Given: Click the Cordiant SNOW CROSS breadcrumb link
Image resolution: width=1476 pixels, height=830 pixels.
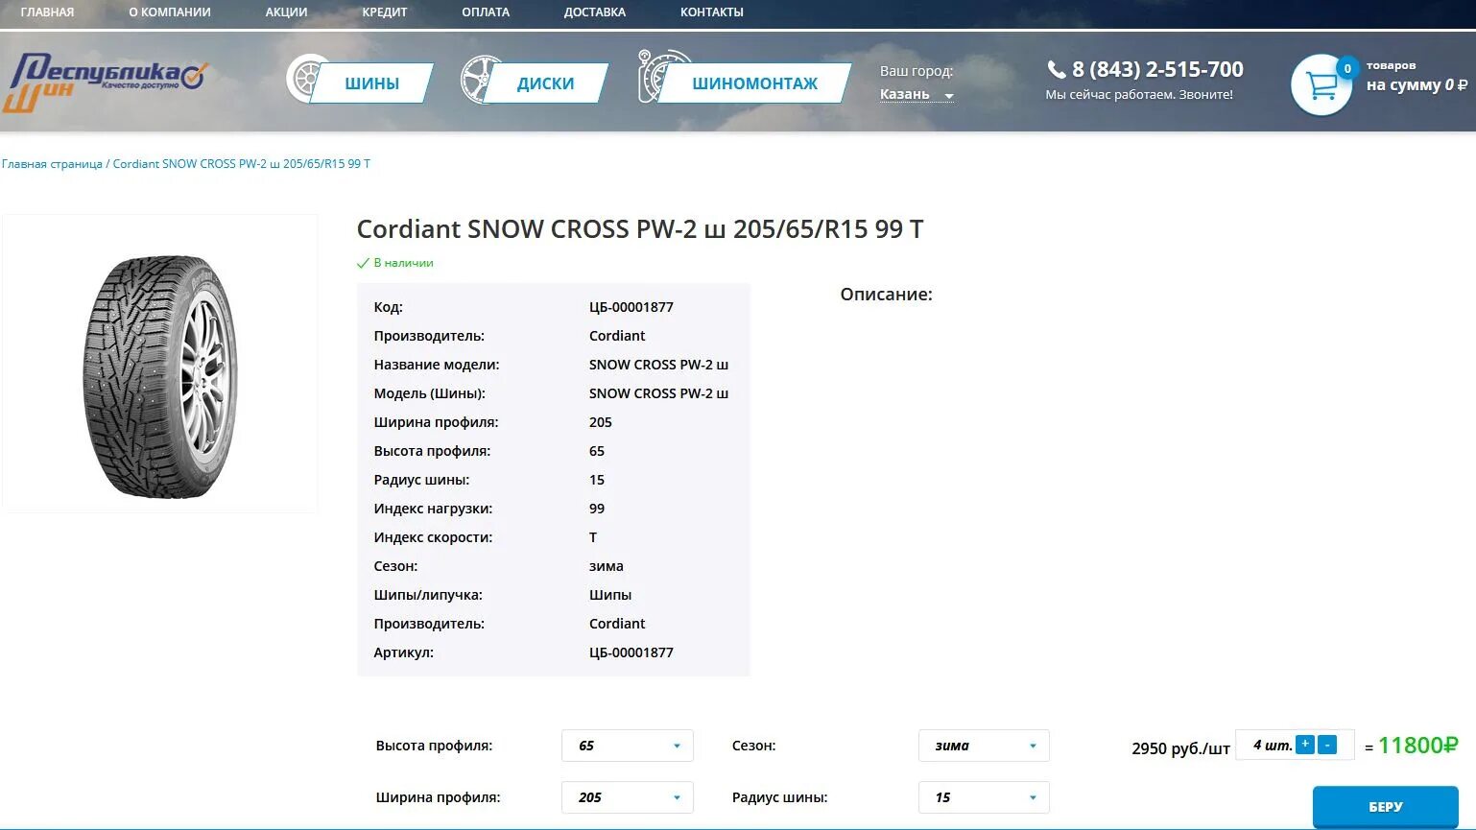Looking at the screenshot, I should tap(241, 164).
